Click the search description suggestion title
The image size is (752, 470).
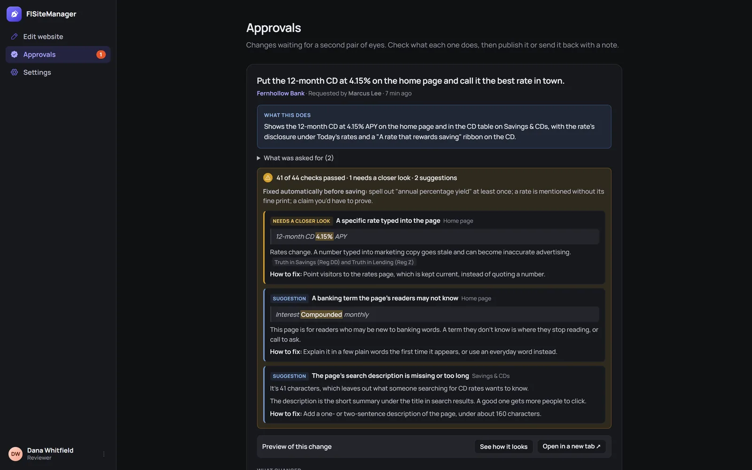click(x=390, y=376)
